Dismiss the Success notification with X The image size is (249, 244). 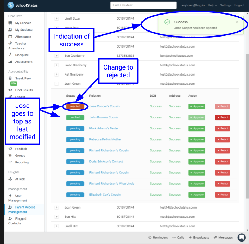[x=237, y=22]
